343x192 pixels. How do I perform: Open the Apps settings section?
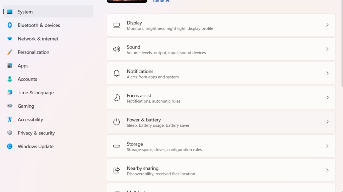tap(48, 66)
